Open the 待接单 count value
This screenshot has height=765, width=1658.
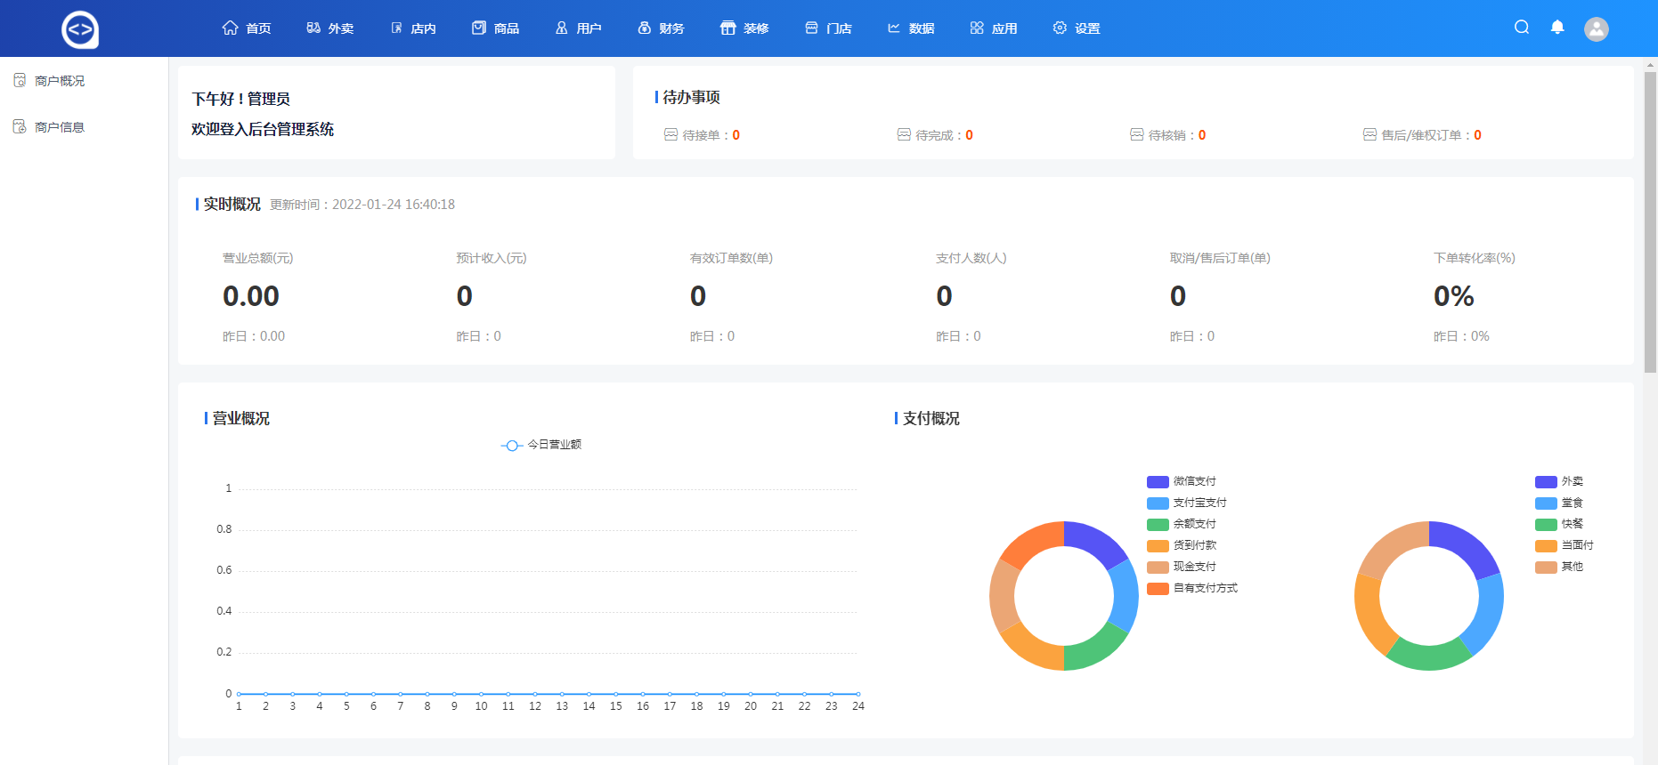736,135
